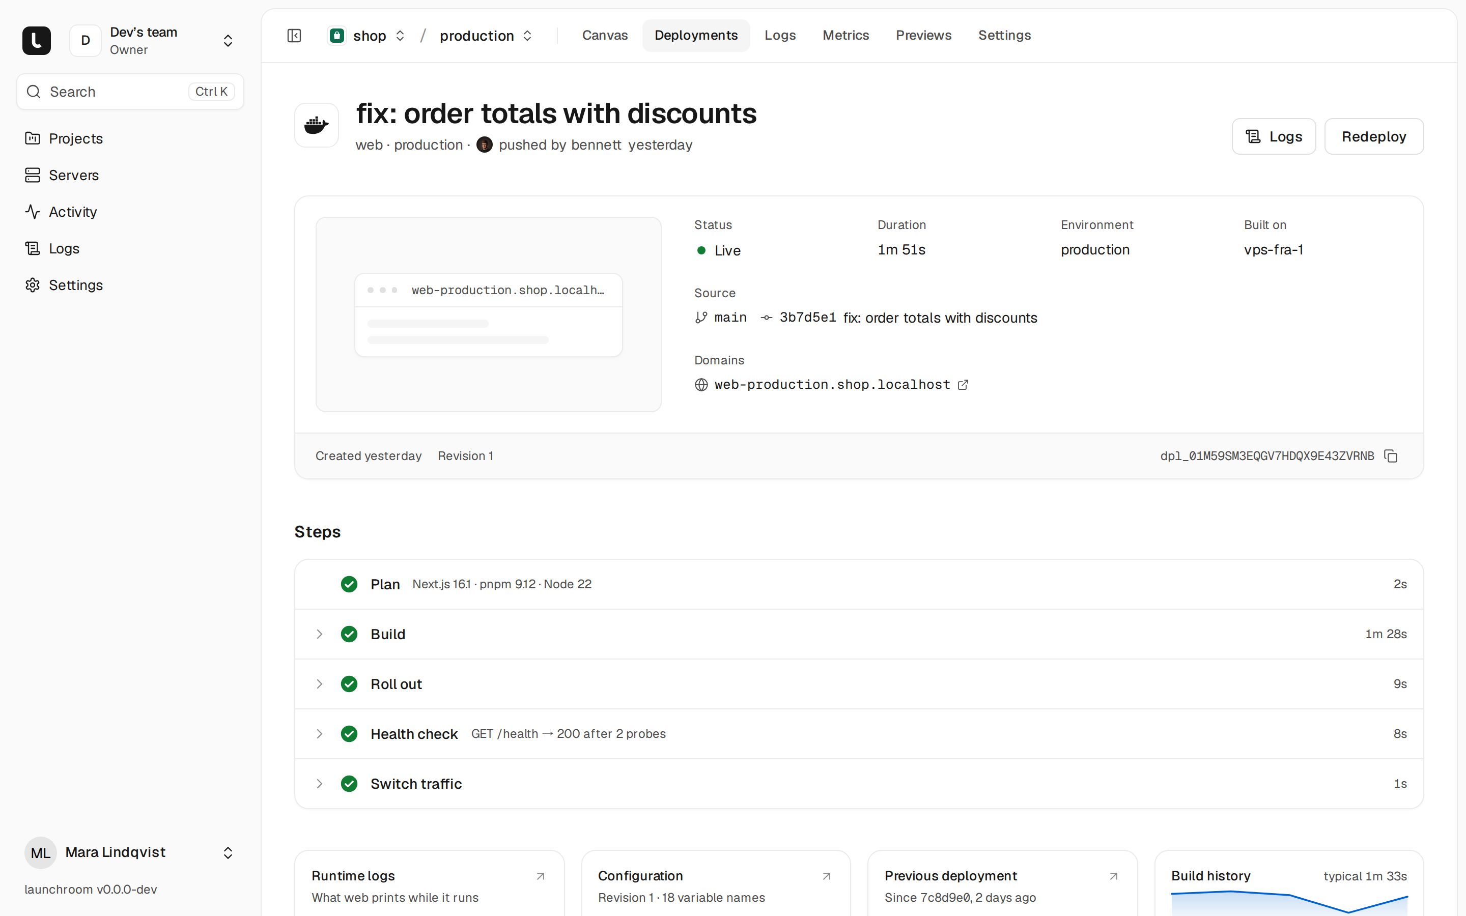
Task: Open the top Logs tab
Action: tap(780, 36)
